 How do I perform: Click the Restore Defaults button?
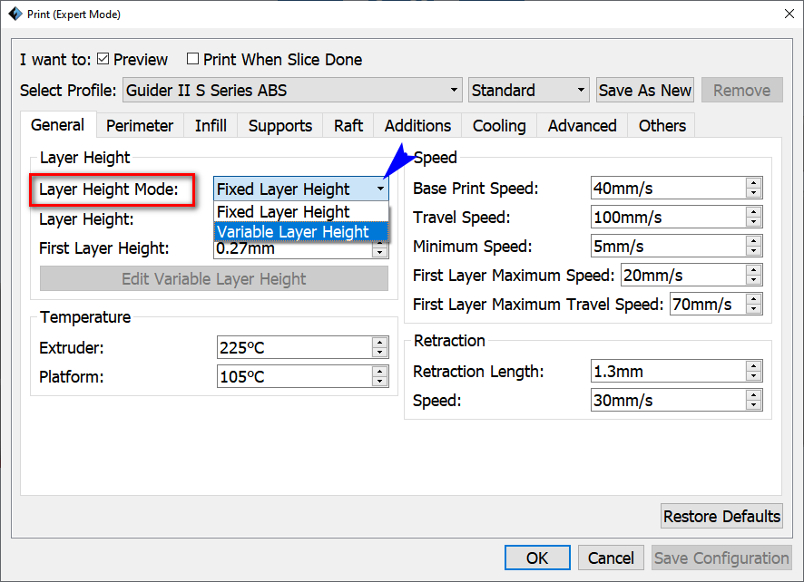(721, 516)
